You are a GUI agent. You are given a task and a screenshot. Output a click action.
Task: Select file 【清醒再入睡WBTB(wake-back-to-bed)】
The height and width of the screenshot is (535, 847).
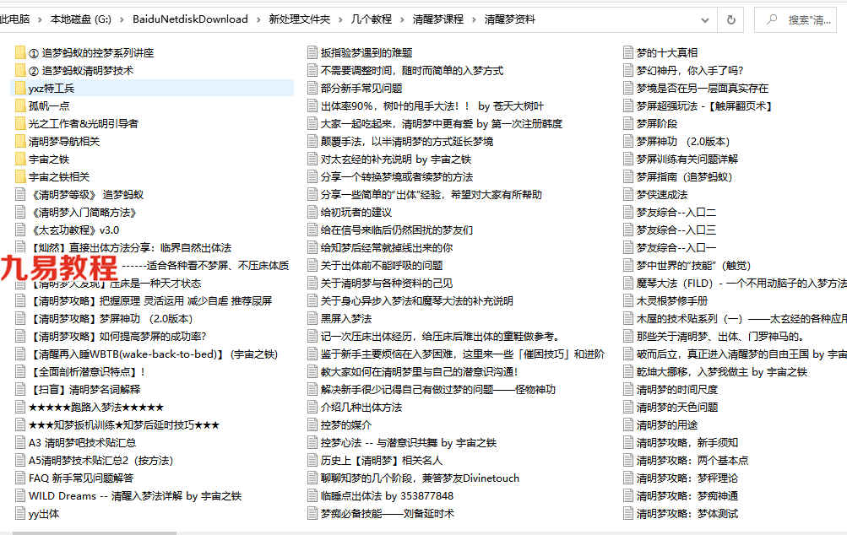(154, 354)
